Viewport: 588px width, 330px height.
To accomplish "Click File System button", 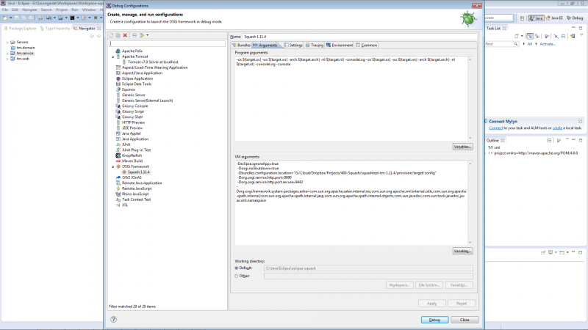I will click(x=429, y=285).
